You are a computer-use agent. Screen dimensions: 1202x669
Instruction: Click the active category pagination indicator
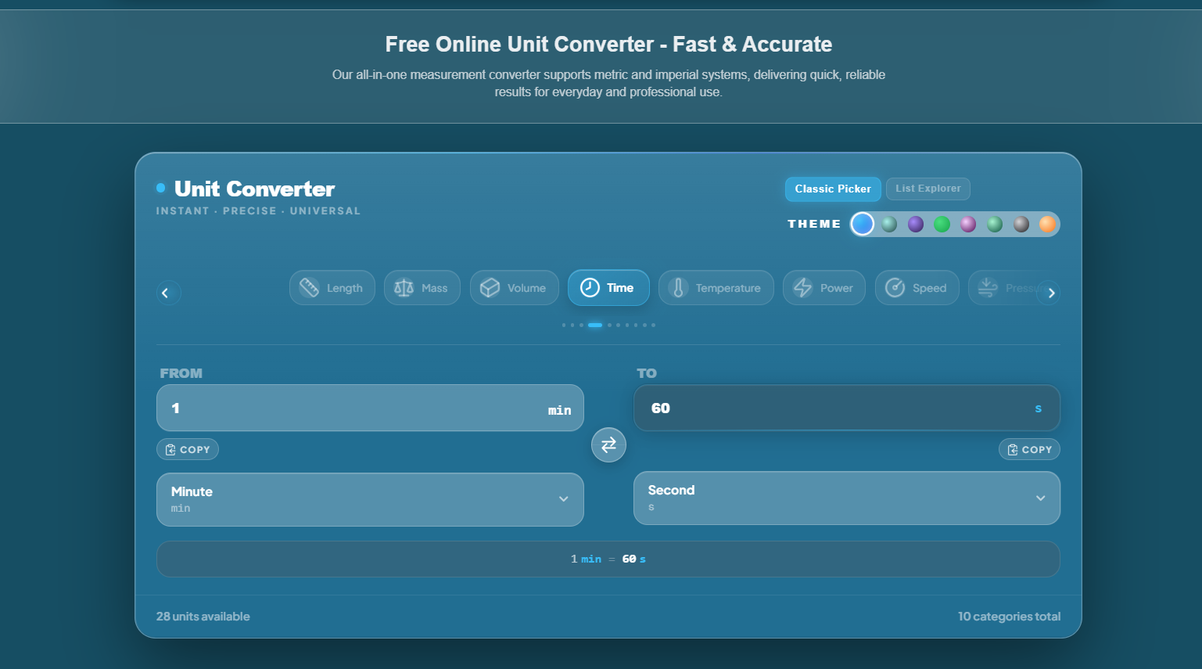coord(595,325)
